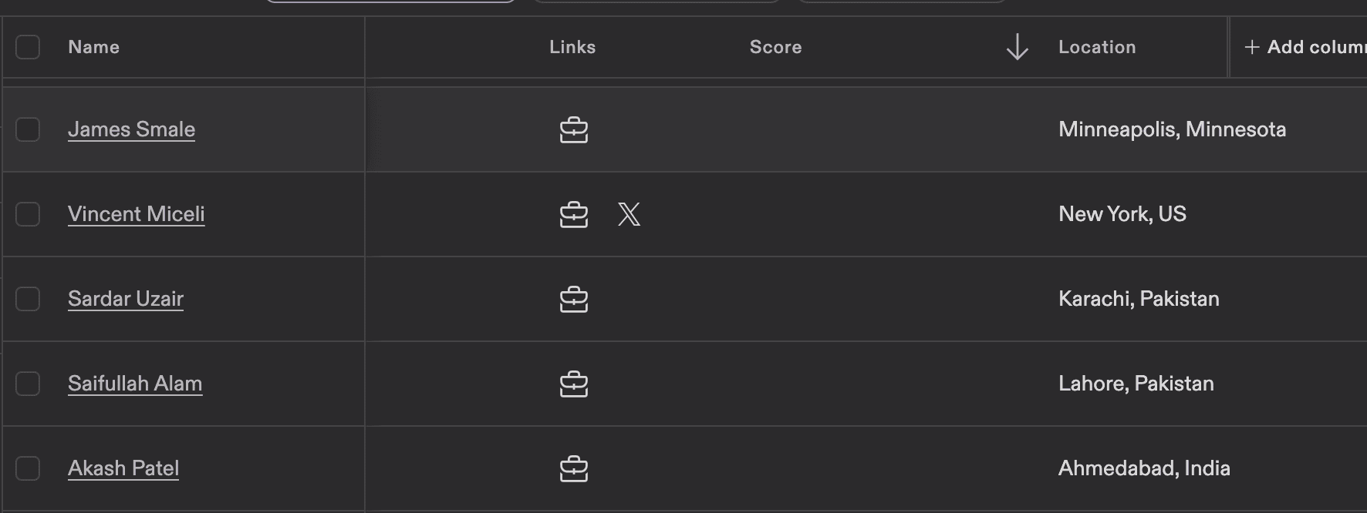Click the Add column button

point(1304,47)
